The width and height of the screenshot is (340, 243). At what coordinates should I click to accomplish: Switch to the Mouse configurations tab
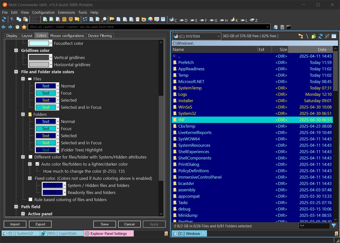(x=67, y=36)
